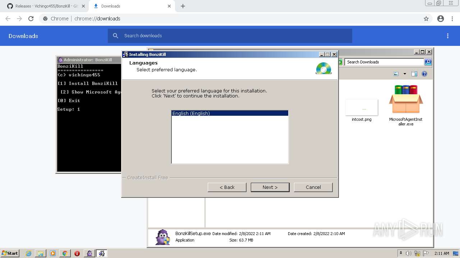Image resolution: width=460 pixels, height=258 pixels.
Task: Maximize the BonziKill installer window
Action: pos(327,54)
